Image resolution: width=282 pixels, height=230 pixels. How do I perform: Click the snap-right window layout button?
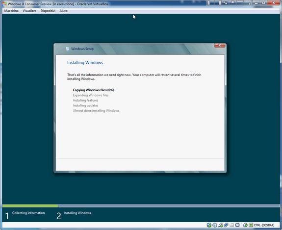point(218,3)
